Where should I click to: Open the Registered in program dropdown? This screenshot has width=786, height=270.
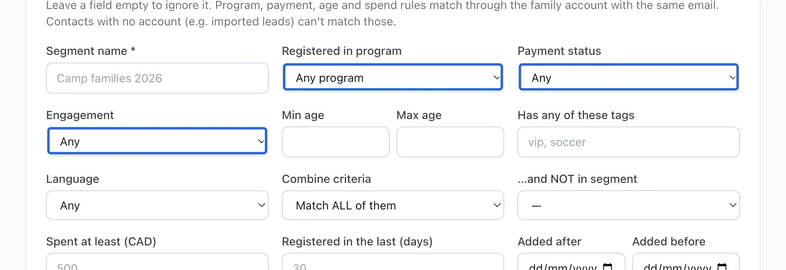coord(393,77)
